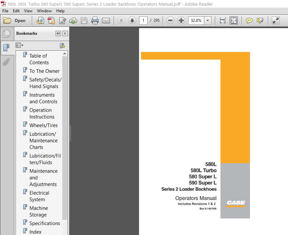The image size is (288, 235).
Task: Click the 52.8% zoom value field
Action: (196, 21)
